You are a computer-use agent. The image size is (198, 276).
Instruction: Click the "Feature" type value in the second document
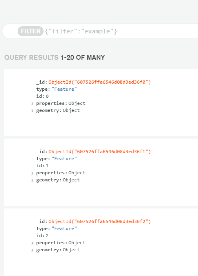click(64, 159)
